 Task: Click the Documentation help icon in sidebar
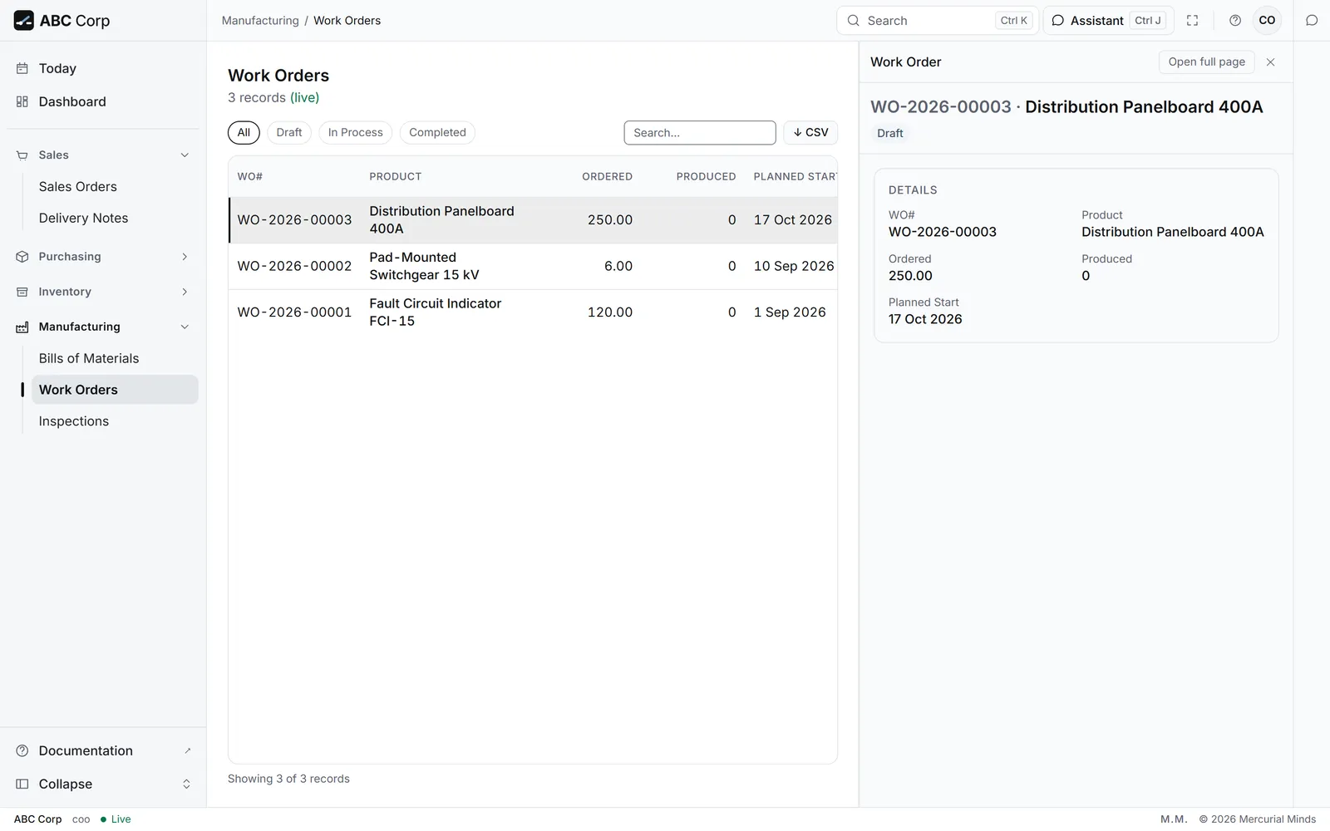click(22, 750)
